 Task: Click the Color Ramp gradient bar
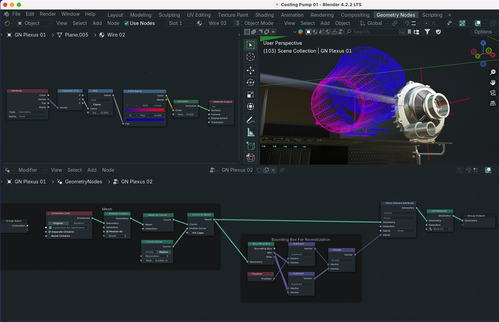(145, 110)
